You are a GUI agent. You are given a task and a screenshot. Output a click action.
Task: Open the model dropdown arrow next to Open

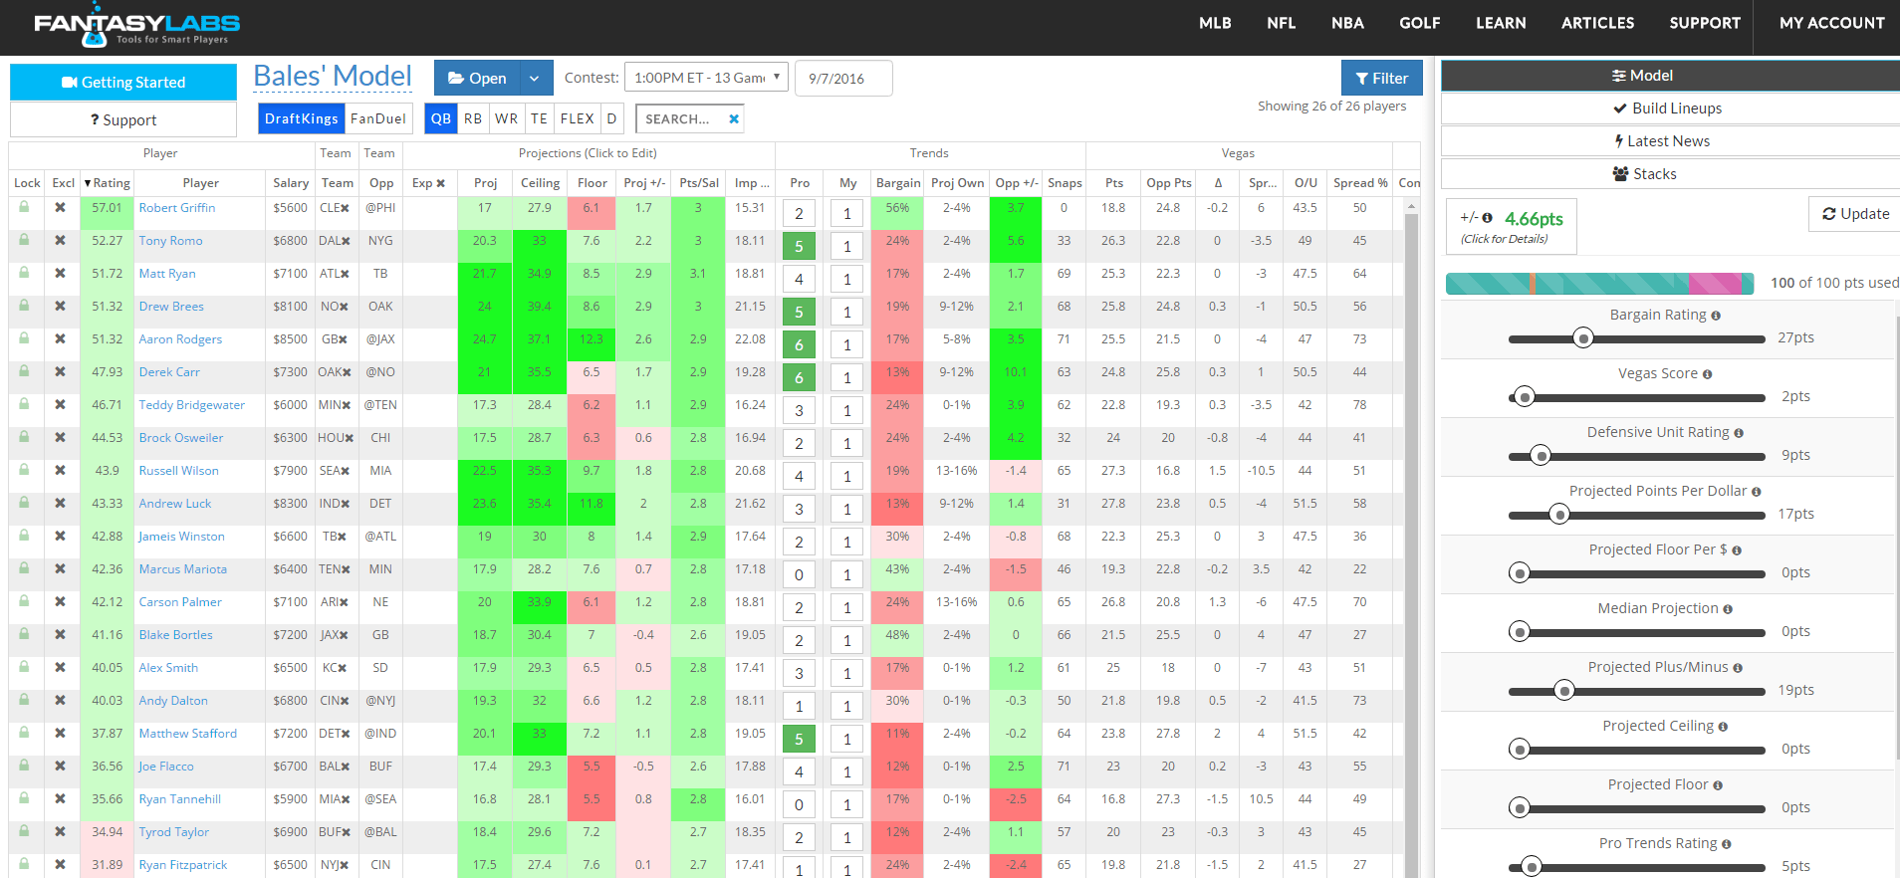point(535,78)
